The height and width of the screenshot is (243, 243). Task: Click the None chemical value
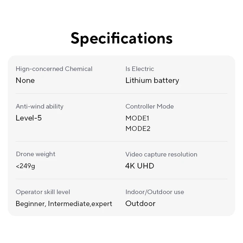[x=25, y=80]
